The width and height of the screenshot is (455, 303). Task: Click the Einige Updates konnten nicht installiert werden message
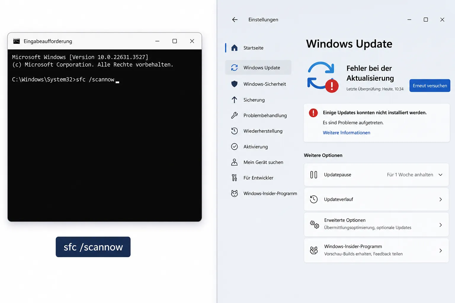[x=375, y=113]
